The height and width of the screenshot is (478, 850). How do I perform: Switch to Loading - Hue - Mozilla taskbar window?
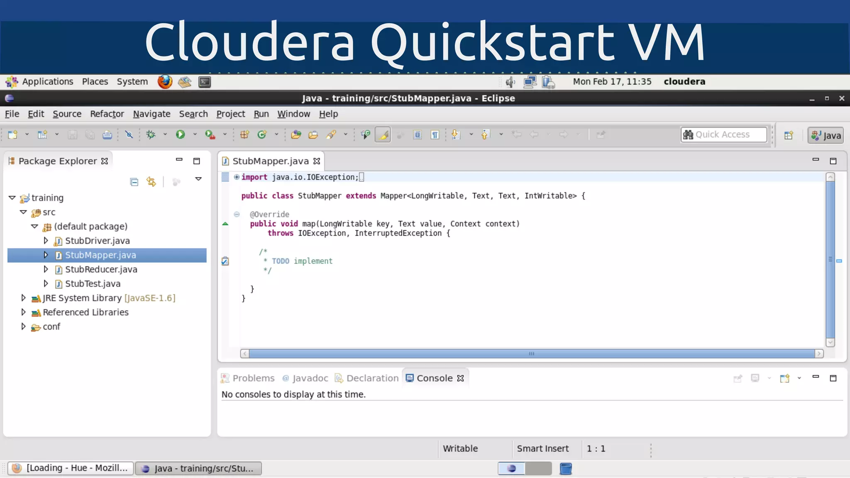click(71, 468)
